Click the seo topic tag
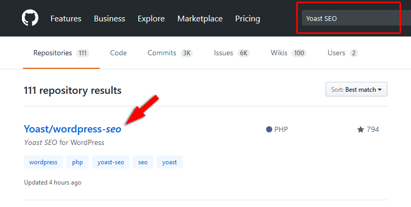This screenshot has height=207, width=411. (143, 162)
